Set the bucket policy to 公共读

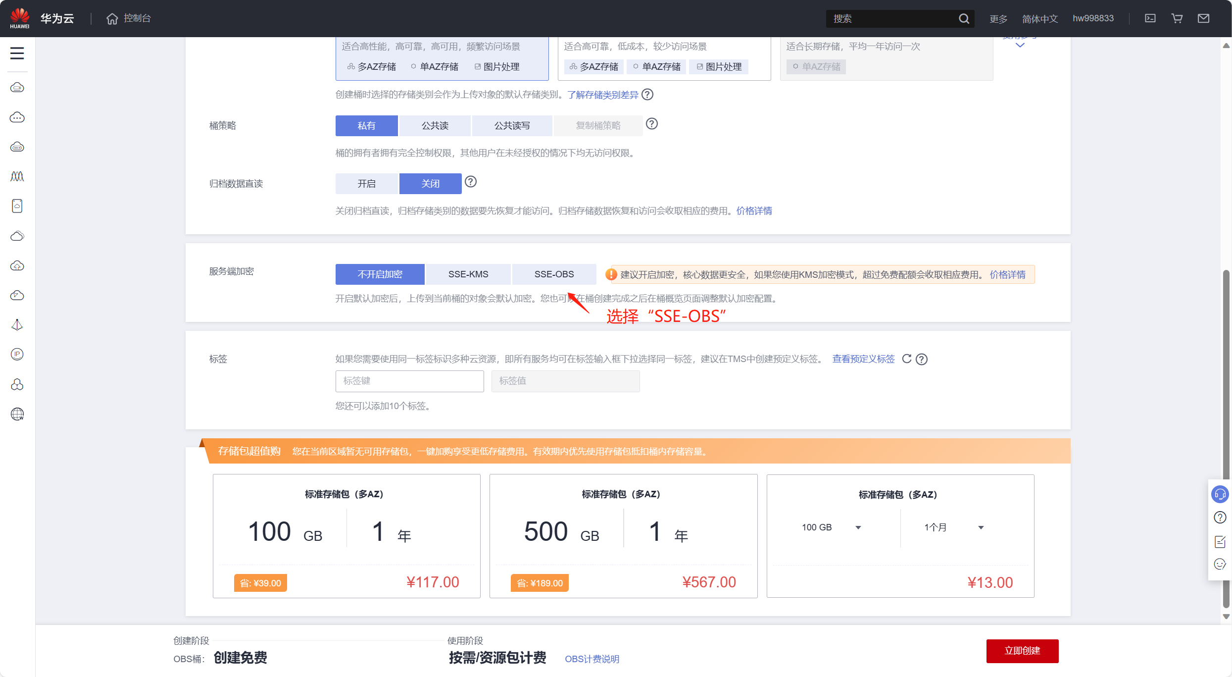click(435, 126)
